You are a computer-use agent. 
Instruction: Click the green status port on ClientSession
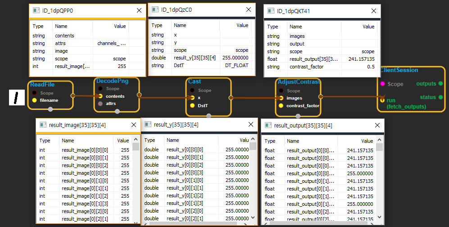440,97
